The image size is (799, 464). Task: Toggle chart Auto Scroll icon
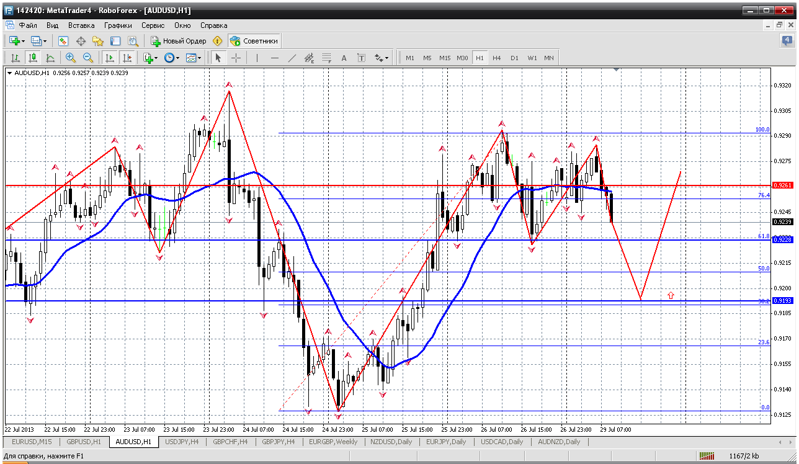tap(110, 58)
